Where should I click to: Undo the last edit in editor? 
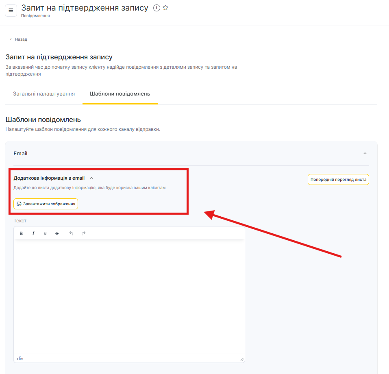pos(72,233)
